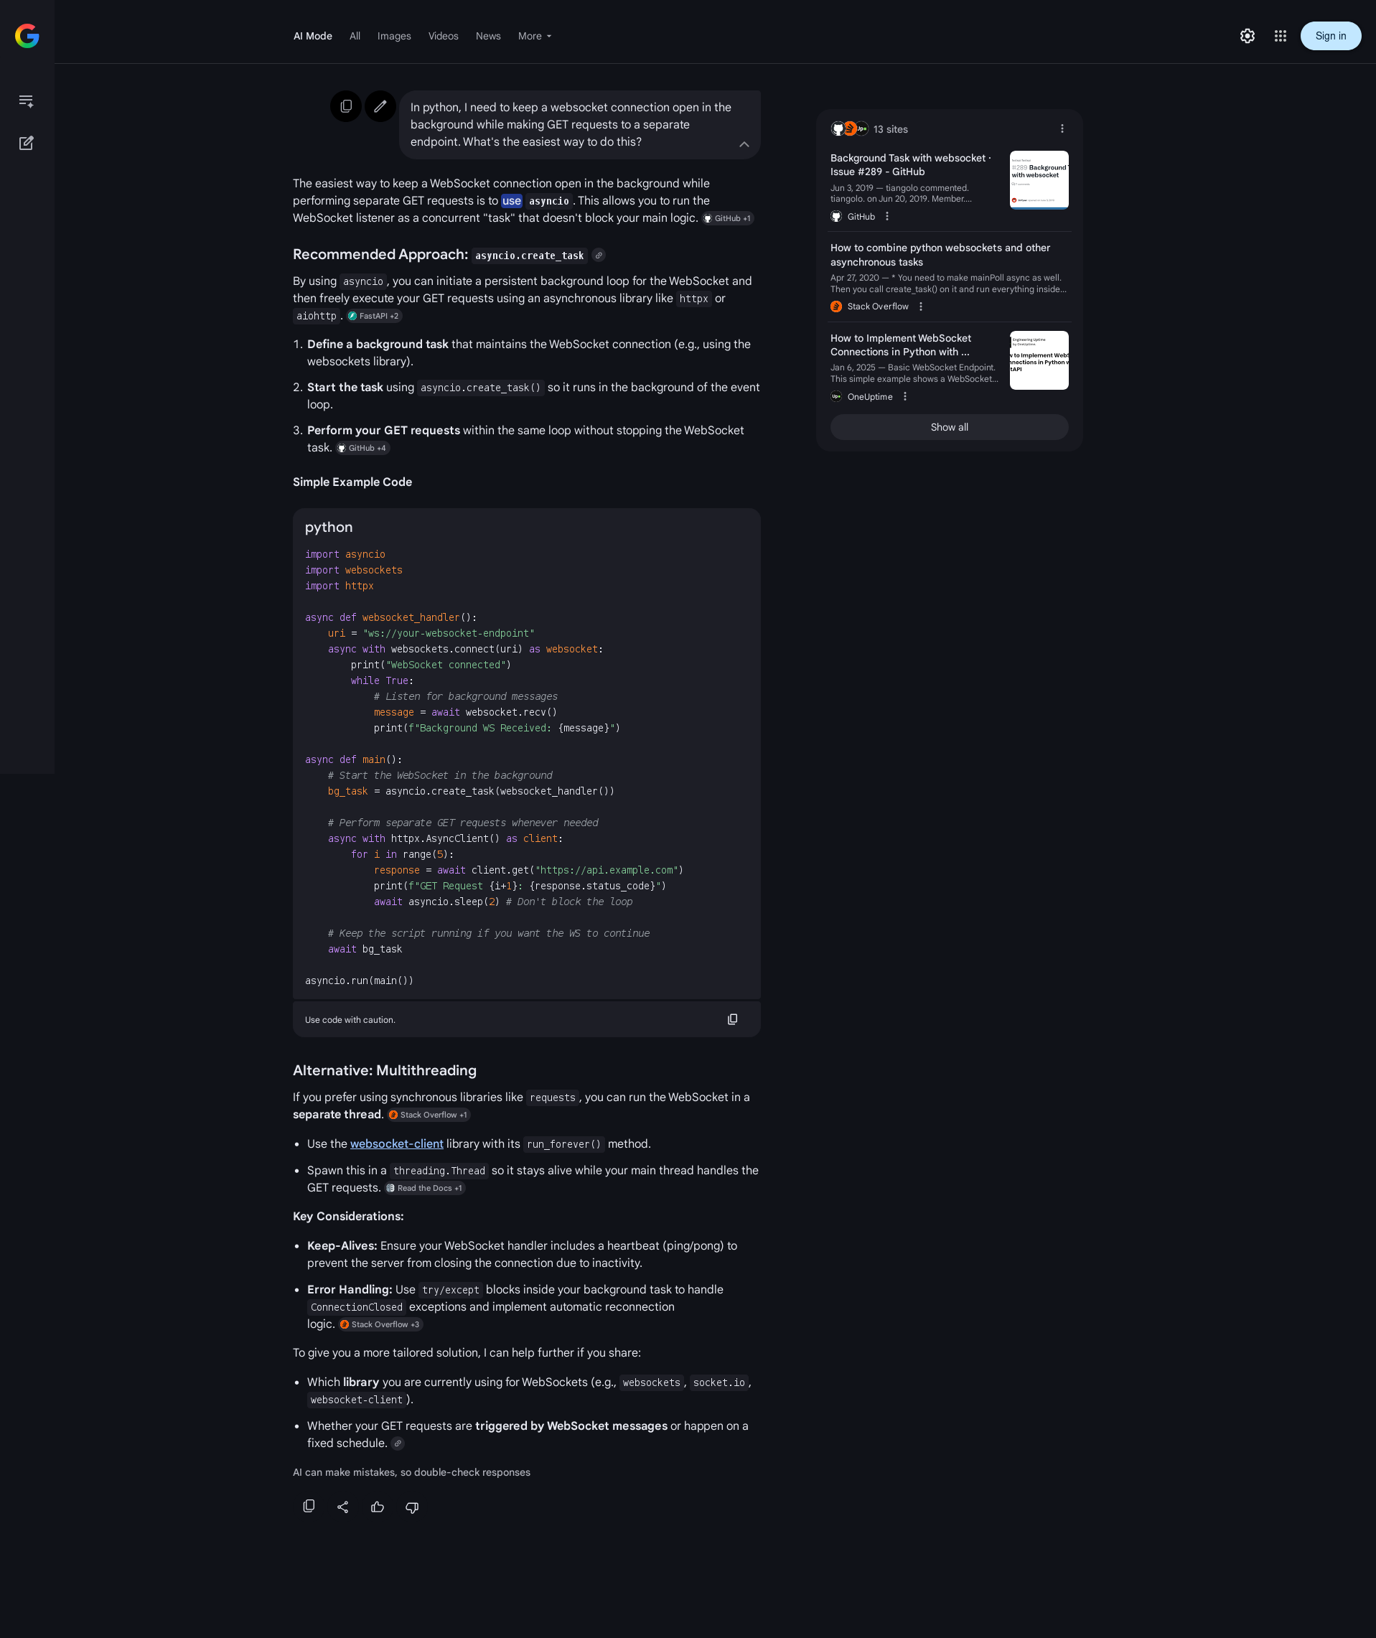Click the highlighted word 'use' in the intro
Viewport: 1376px width, 1638px height.
[x=512, y=200]
